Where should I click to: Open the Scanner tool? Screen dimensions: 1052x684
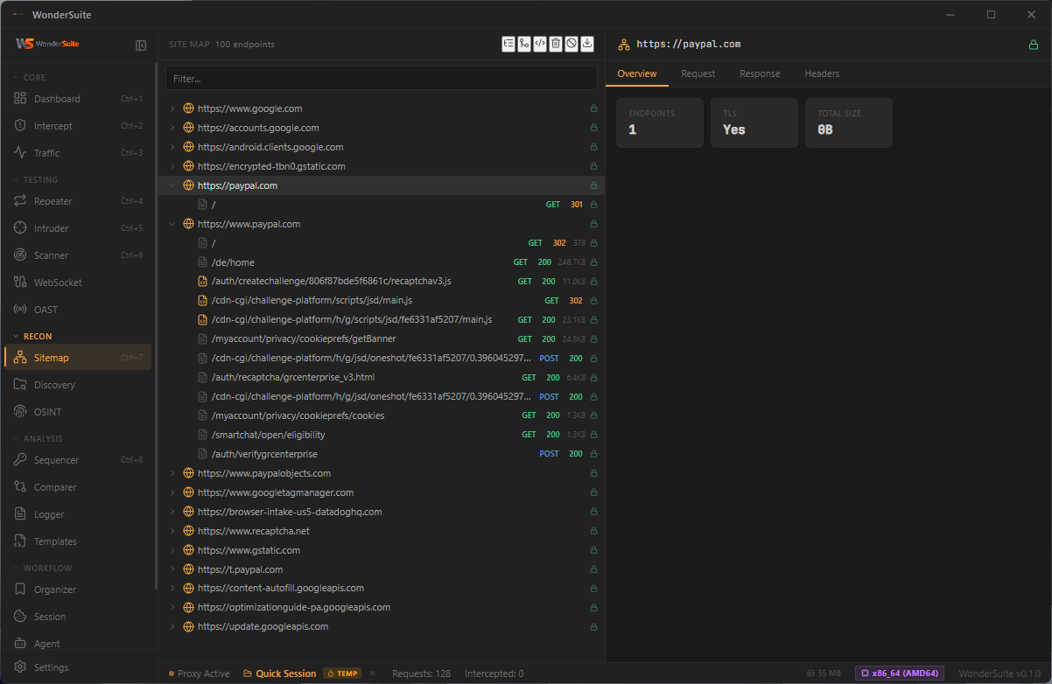78,255
